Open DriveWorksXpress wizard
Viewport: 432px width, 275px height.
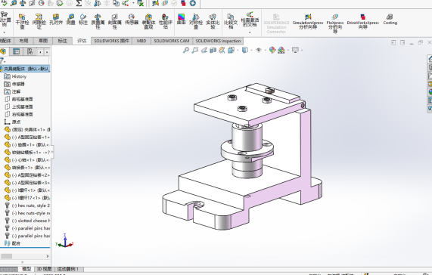pos(363,21)
